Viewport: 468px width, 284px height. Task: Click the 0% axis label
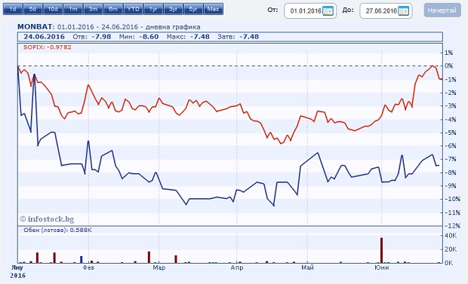pos(448,66)
